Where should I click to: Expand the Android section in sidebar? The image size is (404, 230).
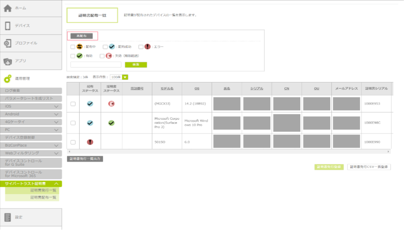(x=56, y=114)
